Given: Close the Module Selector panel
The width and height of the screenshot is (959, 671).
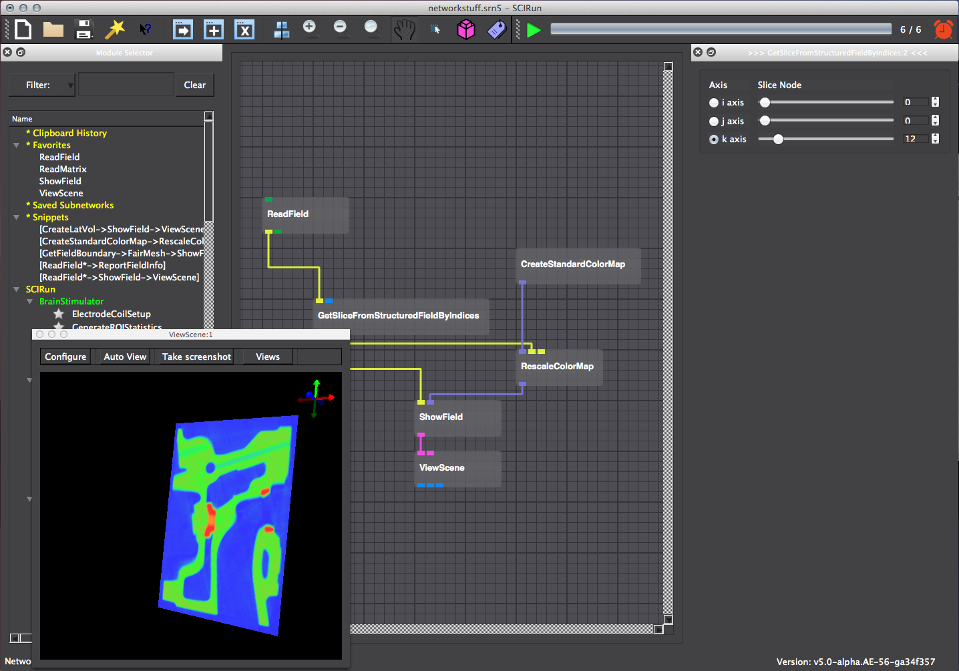Looking at the screenshot, I should pyautogui.click(x=7, y=52).
